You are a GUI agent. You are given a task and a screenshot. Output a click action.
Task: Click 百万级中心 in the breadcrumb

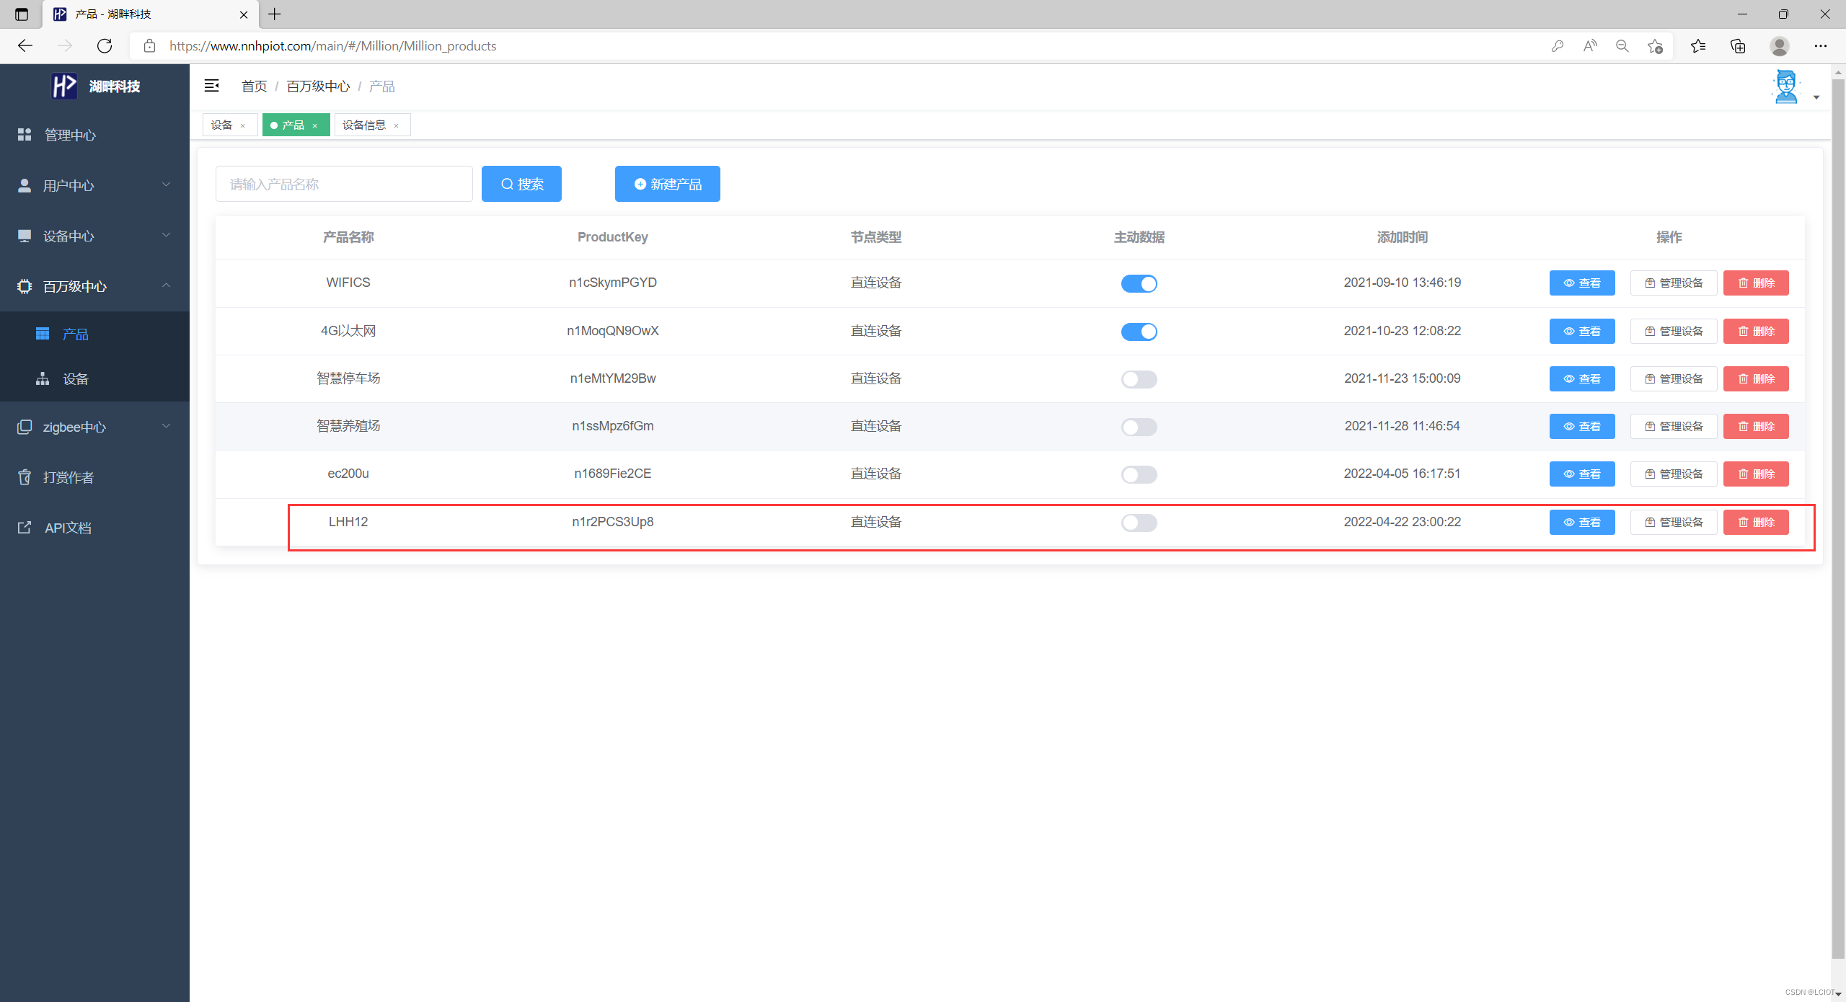coord(318,87)
